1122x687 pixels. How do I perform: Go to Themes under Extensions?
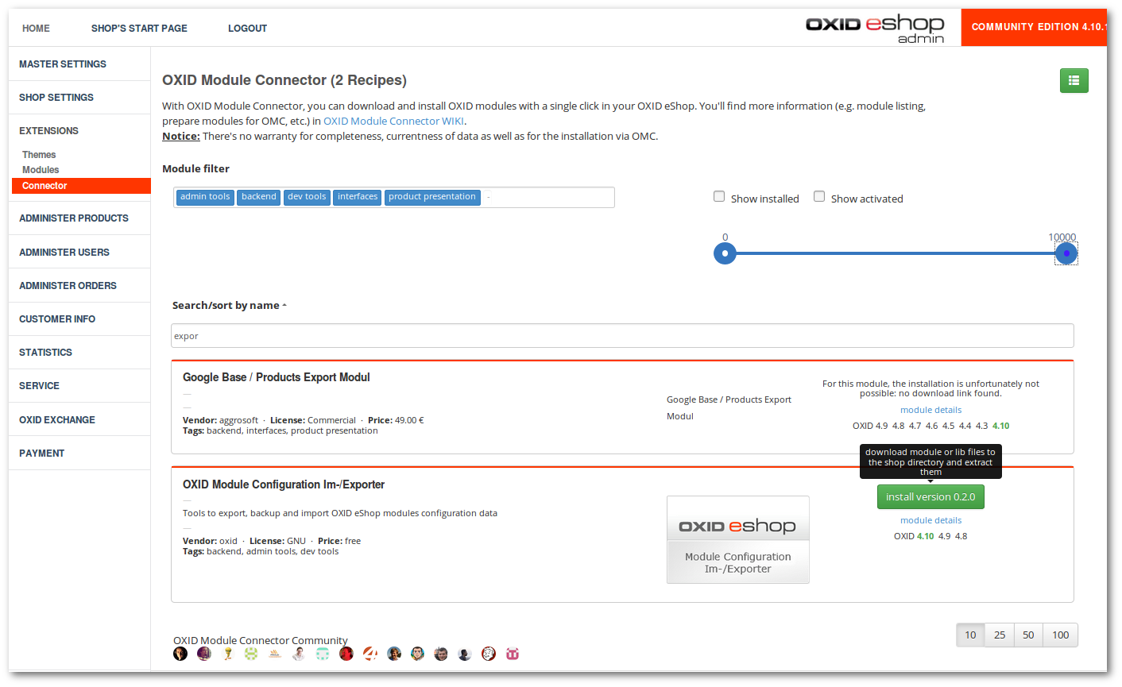click(x=39, y=155)
